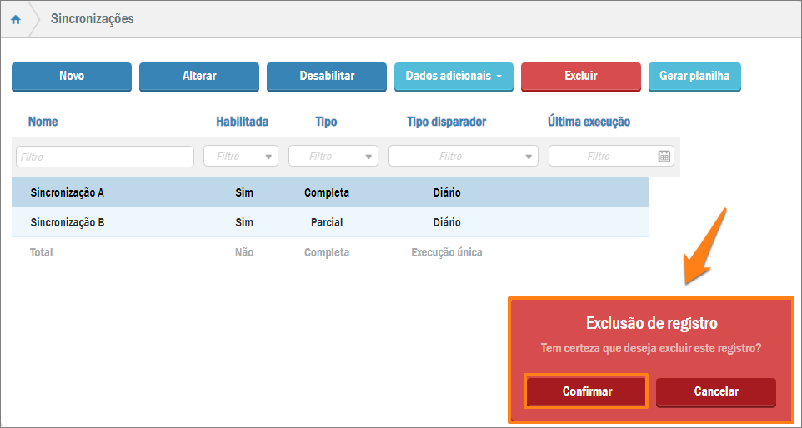Click the Novo button
Screen dimensions: 802x428
(x=72, y=76)
